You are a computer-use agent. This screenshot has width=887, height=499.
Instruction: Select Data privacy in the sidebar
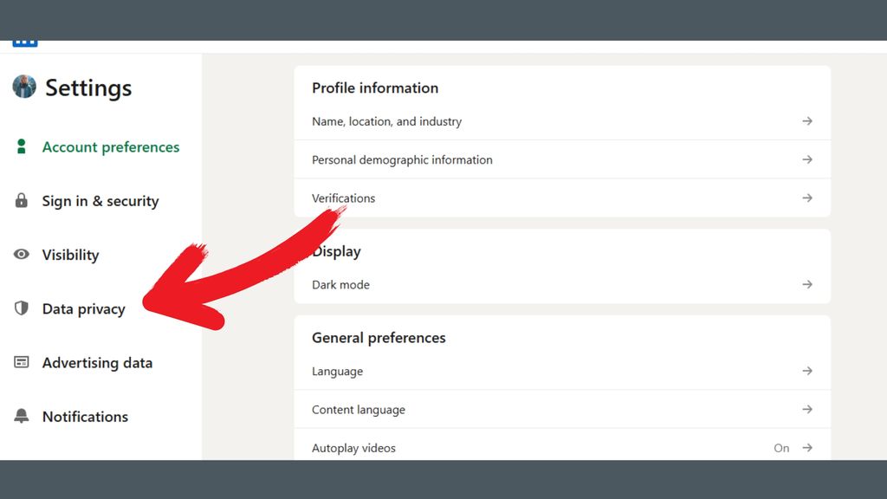(x=83, y=308)
